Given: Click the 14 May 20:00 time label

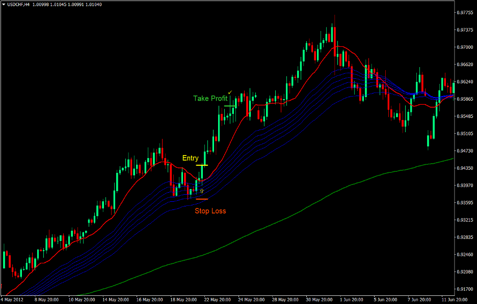Looking at the screenshot, I should [x=115, y=300].
